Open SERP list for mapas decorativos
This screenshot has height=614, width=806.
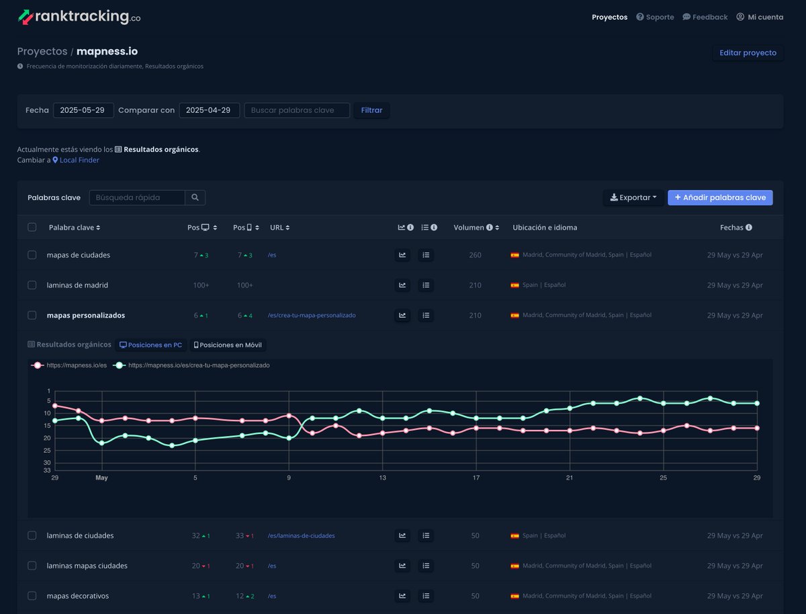pos(426,596)
